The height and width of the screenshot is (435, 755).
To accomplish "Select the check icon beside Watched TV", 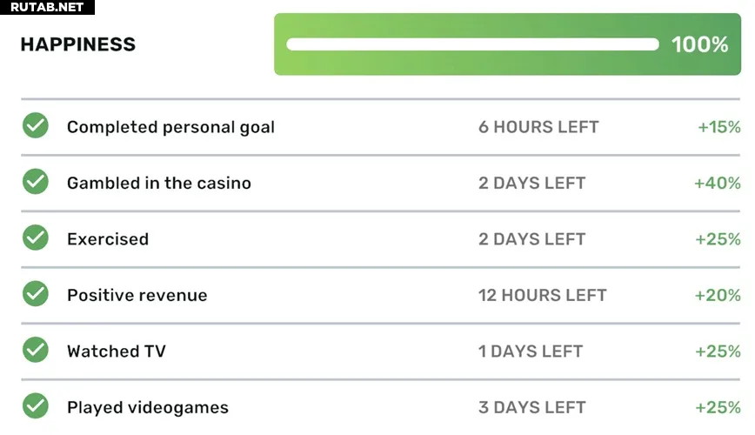I will point(36,350).
